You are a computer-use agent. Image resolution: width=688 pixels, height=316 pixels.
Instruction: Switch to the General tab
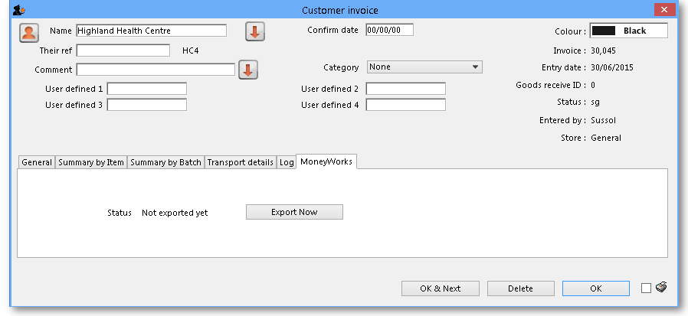pyautogui.click(x=37, y=162)
